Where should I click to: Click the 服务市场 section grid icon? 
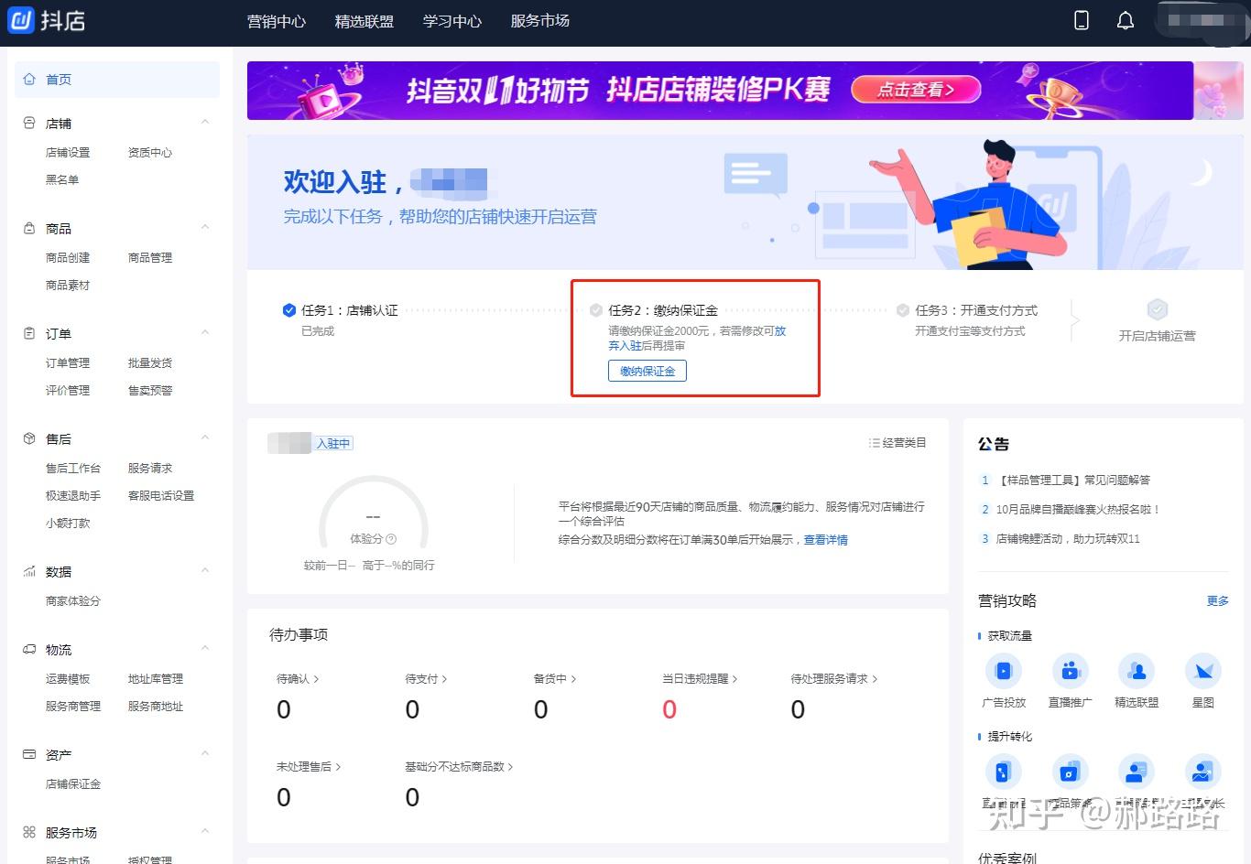click(29, 832)
